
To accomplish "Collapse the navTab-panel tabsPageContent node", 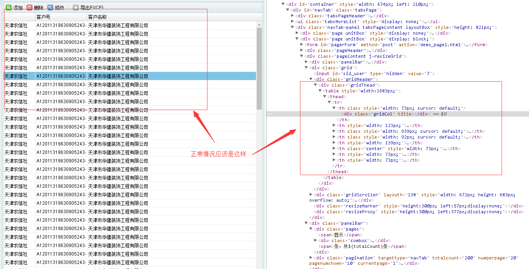I will 292,27.
